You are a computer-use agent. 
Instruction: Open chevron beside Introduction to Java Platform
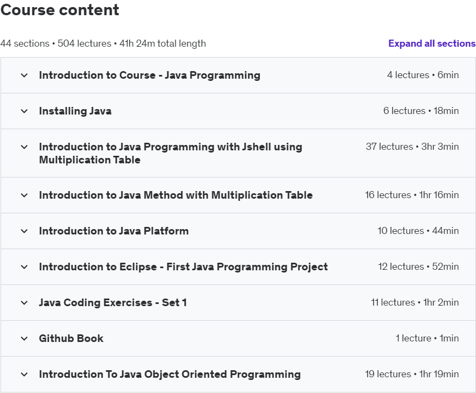(x=24, y=231)
